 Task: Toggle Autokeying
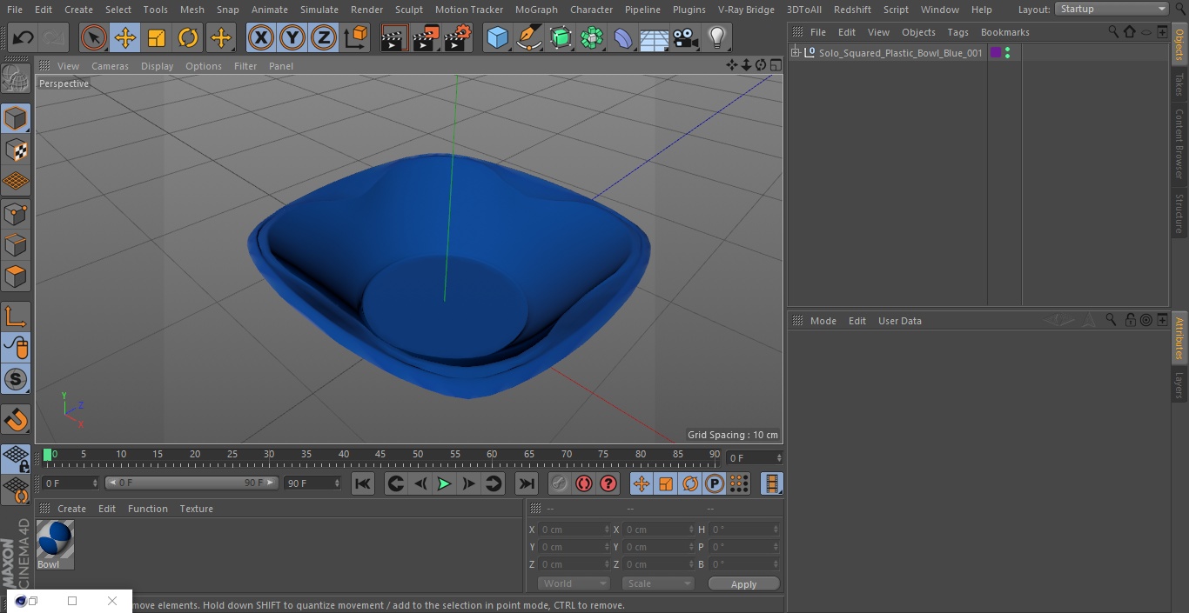pyautogui.click(x=584, y=483)
